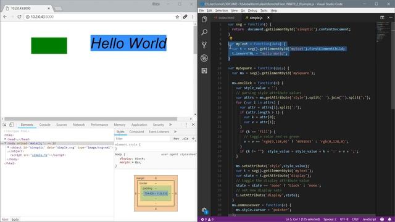The image size is (395, 222).
Task: Click the simple.js link in DOM tree
Action: [39, 155]
